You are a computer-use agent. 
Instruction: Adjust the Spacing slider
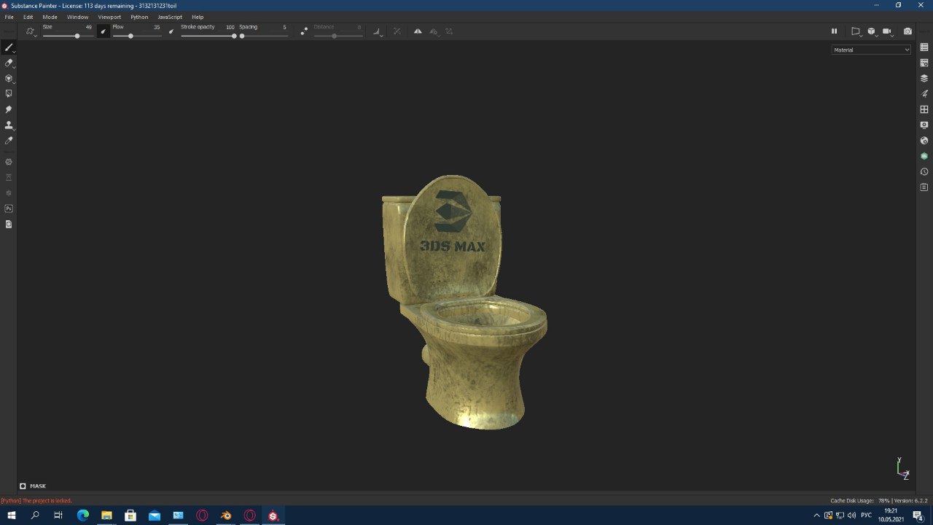tap(263, 36)
